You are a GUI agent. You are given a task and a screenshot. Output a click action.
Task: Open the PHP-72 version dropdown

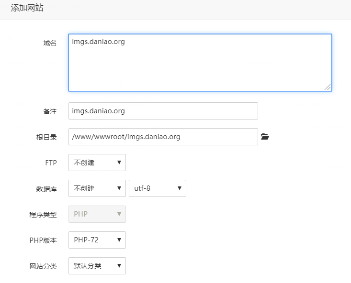tap(97, 240)
